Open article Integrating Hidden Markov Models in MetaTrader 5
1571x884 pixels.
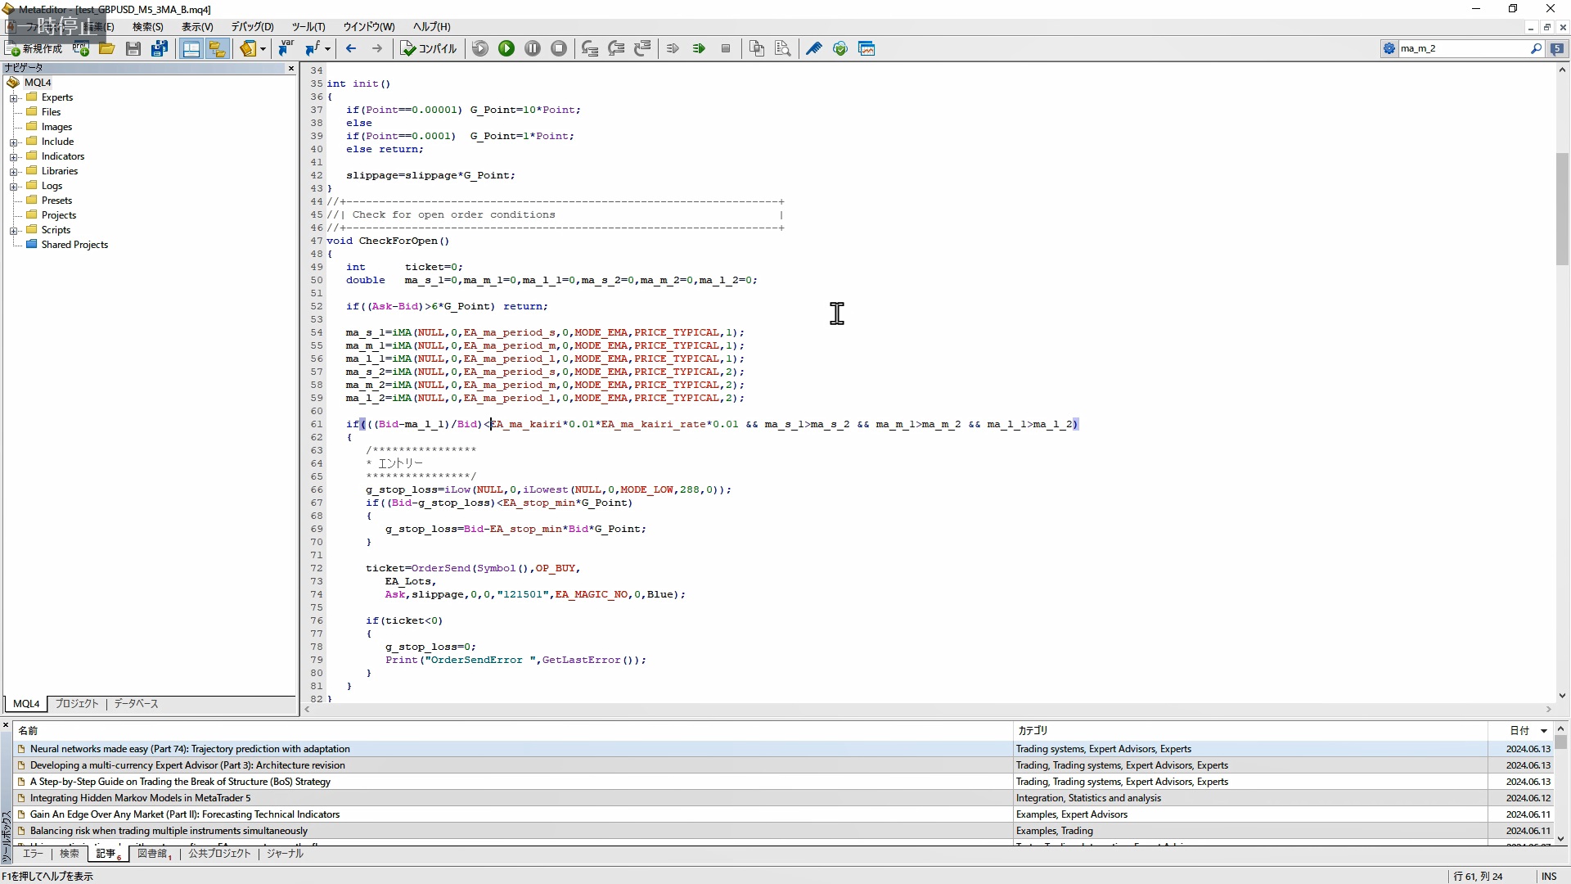tap(140, 798)
